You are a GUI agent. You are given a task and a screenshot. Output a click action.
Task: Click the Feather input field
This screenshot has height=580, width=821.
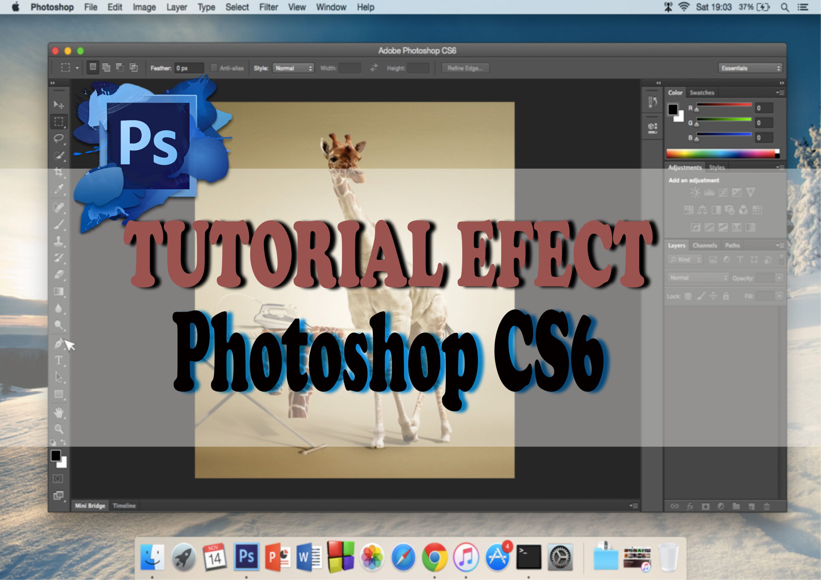[x=189, y=68]
